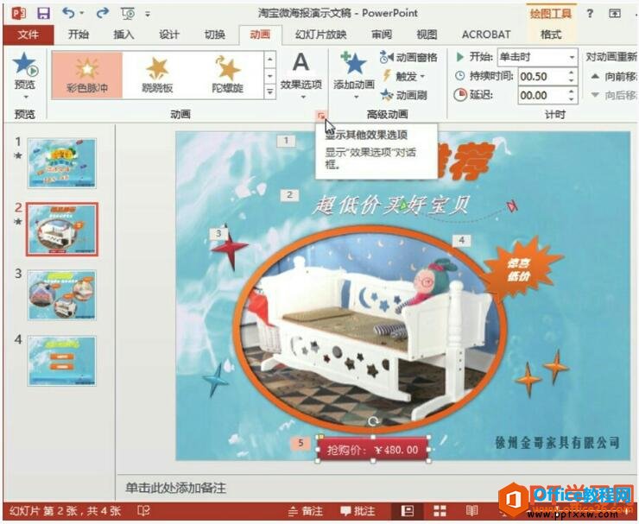This screenshot has width=639, height=524.
Task: Open PowerPoint Help question mark icon
Action: [590, 14]
